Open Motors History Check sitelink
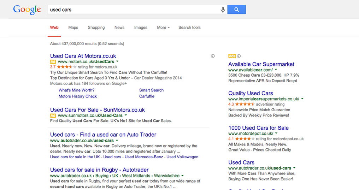Viewport: 359px width, 190px height. tap(78, 96)
